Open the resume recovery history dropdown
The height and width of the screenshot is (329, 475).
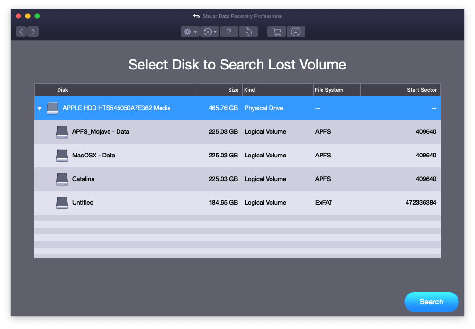pyautogui.click(x=210, y=32)
